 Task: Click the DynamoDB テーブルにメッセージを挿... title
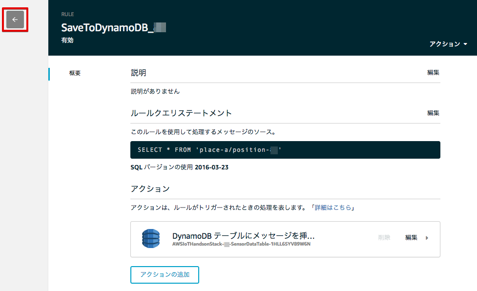pyautogui.click(x=243, y=236)
